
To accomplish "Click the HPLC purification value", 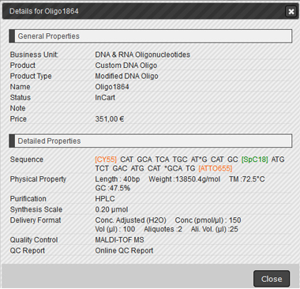I will pyautogui.click(x=105, y=199).
